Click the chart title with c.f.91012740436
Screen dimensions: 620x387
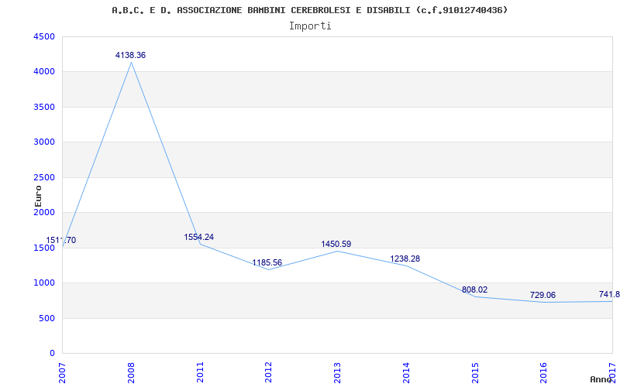pos(309,10)
